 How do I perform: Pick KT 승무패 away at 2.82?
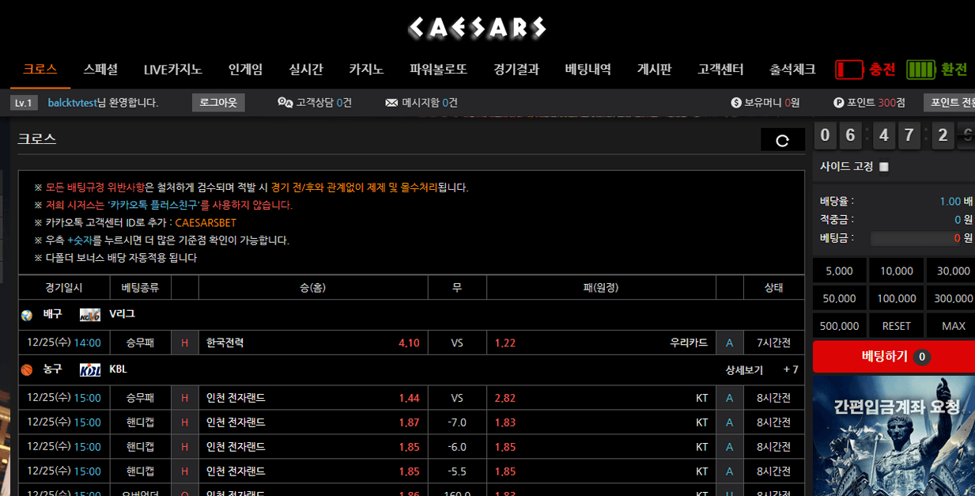point(601,398)
